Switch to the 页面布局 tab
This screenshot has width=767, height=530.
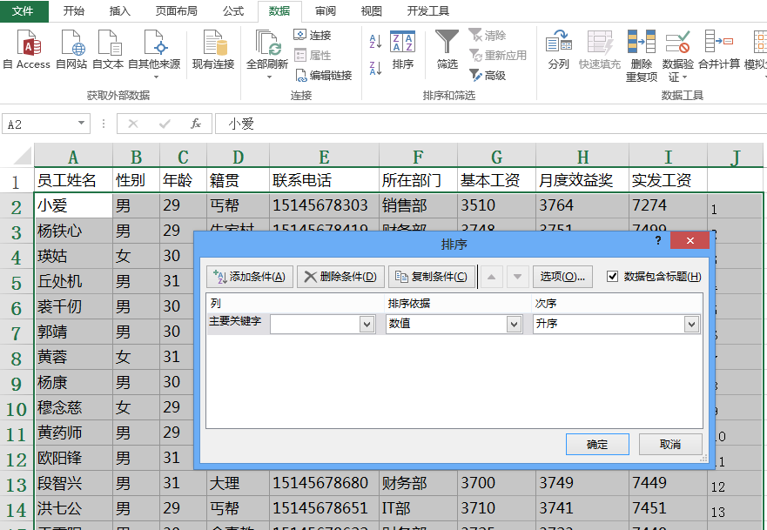tap(176, 10)
